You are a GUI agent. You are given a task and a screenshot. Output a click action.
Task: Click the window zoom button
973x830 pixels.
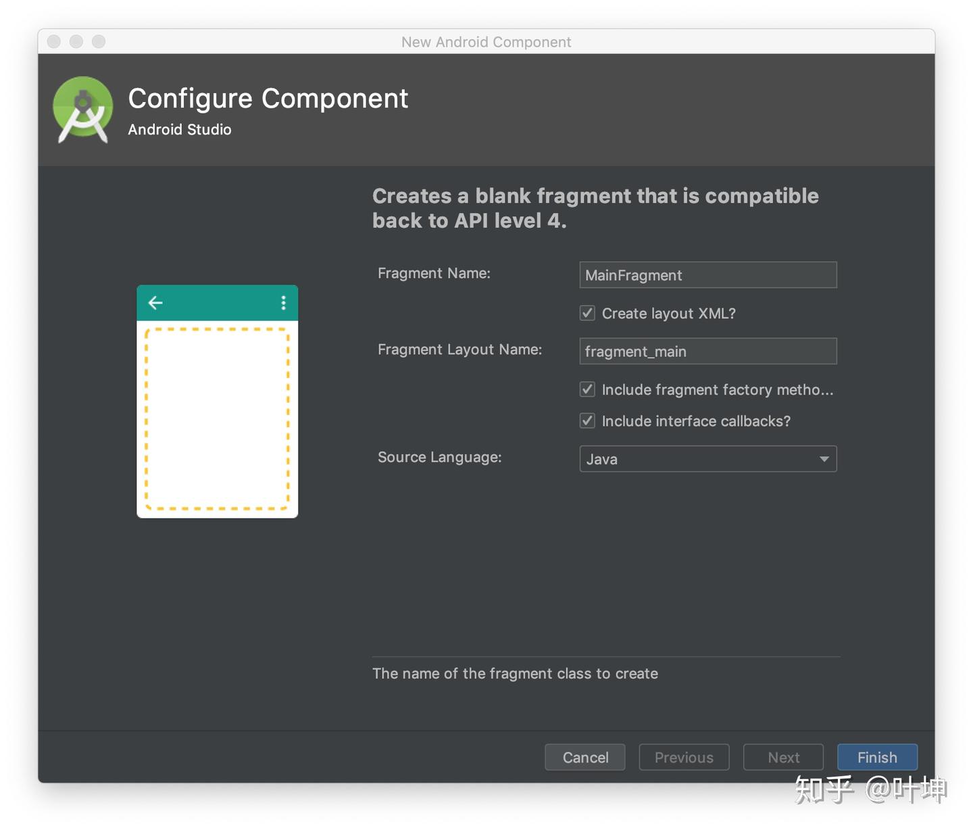click(x=99, y=42)
